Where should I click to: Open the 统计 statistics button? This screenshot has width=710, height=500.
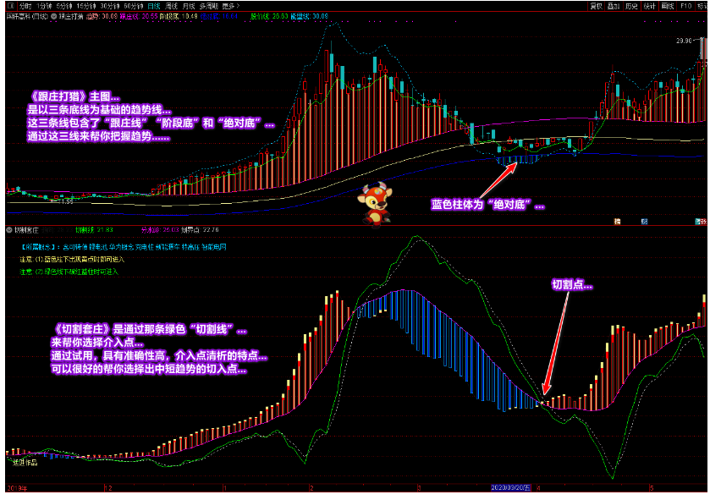click(x=649, y=5)
